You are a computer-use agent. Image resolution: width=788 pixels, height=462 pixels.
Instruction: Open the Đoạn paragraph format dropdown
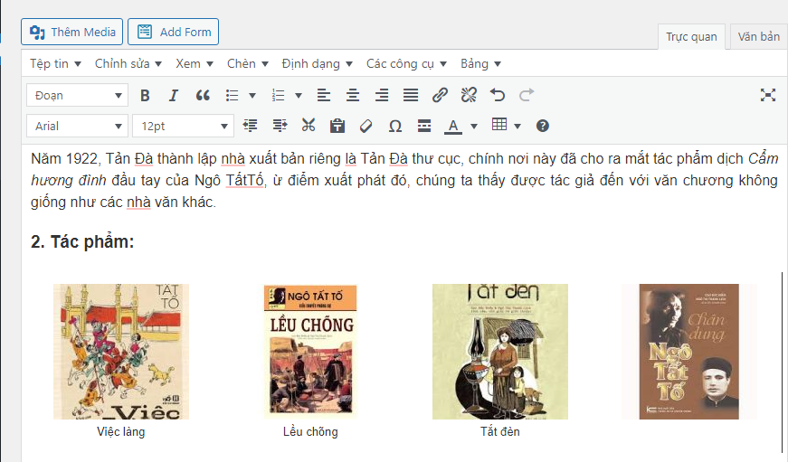coord(78,95)
